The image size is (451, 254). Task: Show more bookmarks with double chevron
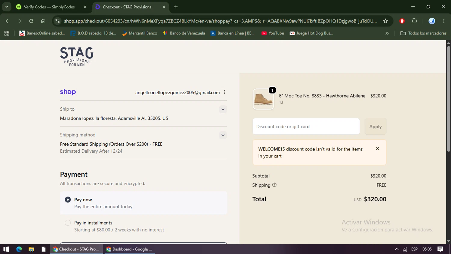(387, 33)
